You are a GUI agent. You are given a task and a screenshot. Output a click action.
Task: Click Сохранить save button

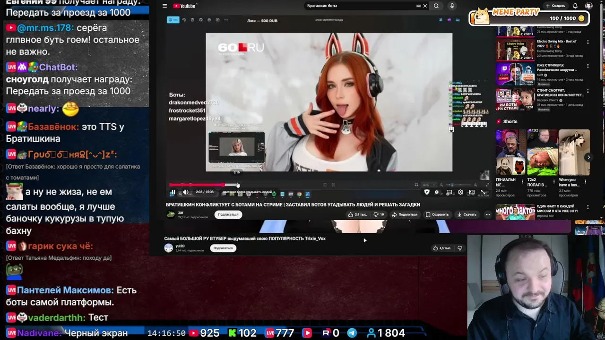(x=437, y=214)
